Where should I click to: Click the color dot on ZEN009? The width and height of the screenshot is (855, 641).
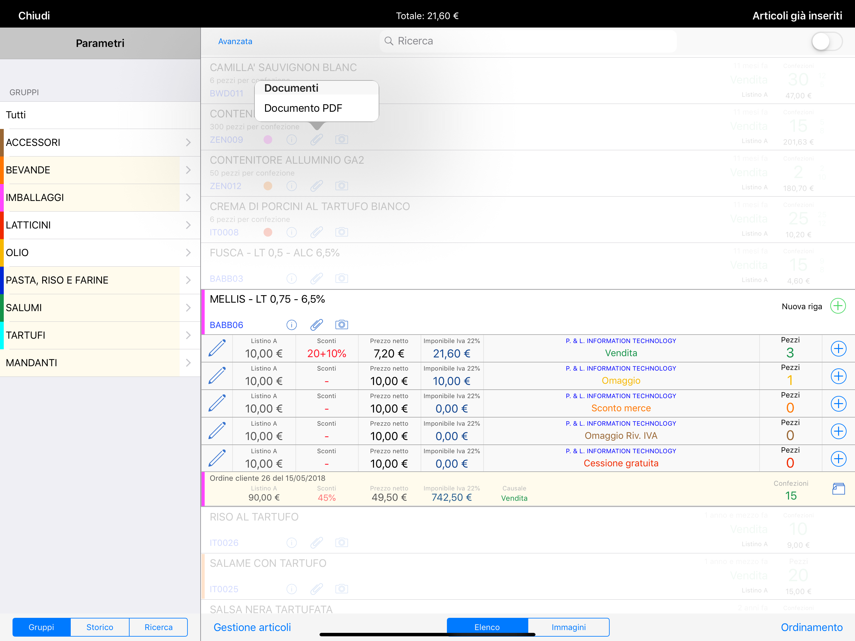(268, 140)
